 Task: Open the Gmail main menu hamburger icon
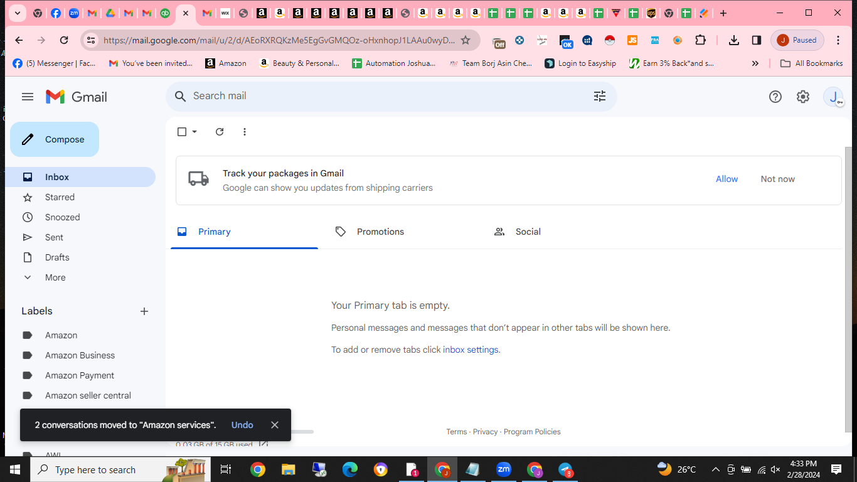coord(28,97)
